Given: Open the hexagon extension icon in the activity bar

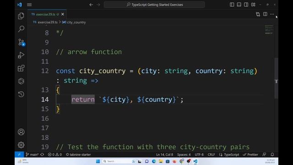Looking at the screenshot, I should tap(21, 81).
